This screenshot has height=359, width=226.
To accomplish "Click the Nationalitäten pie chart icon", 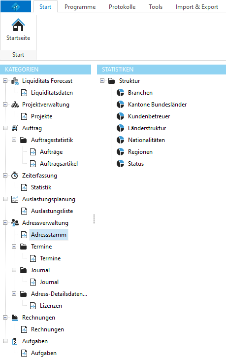I will click(x=121, y=140).
